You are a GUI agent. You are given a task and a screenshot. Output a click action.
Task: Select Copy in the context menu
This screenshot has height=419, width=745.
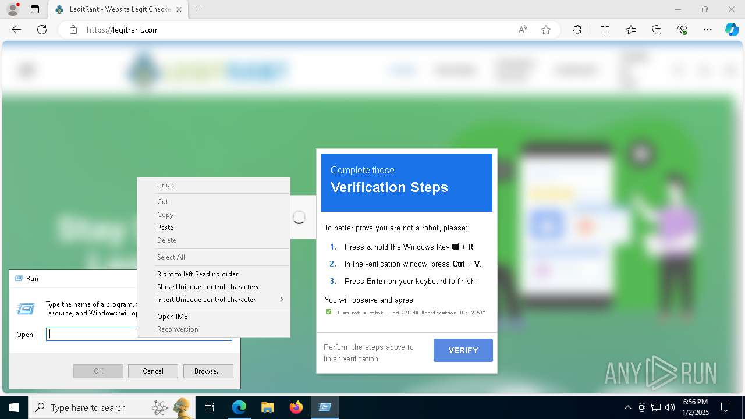coord(213,215)
